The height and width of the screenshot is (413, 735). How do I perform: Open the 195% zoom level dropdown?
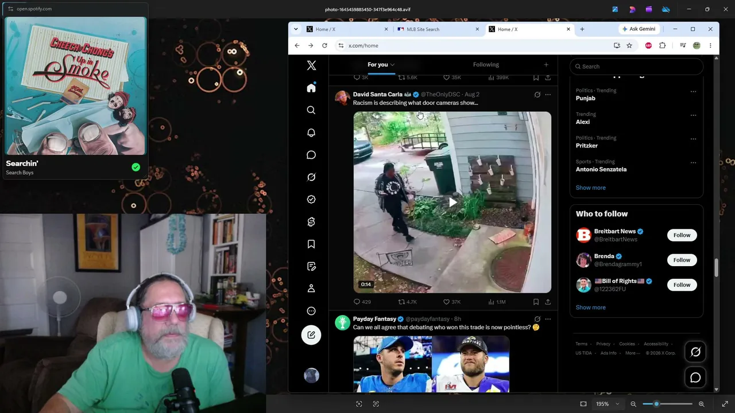(608, 404)
